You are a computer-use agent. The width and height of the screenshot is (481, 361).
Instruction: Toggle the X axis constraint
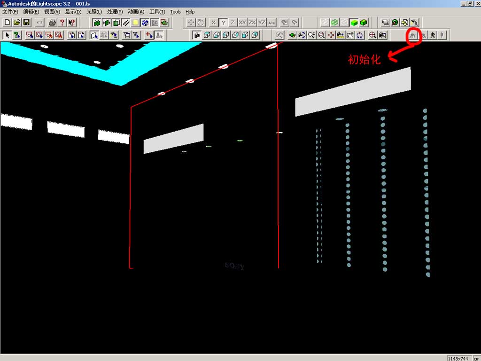214,23
